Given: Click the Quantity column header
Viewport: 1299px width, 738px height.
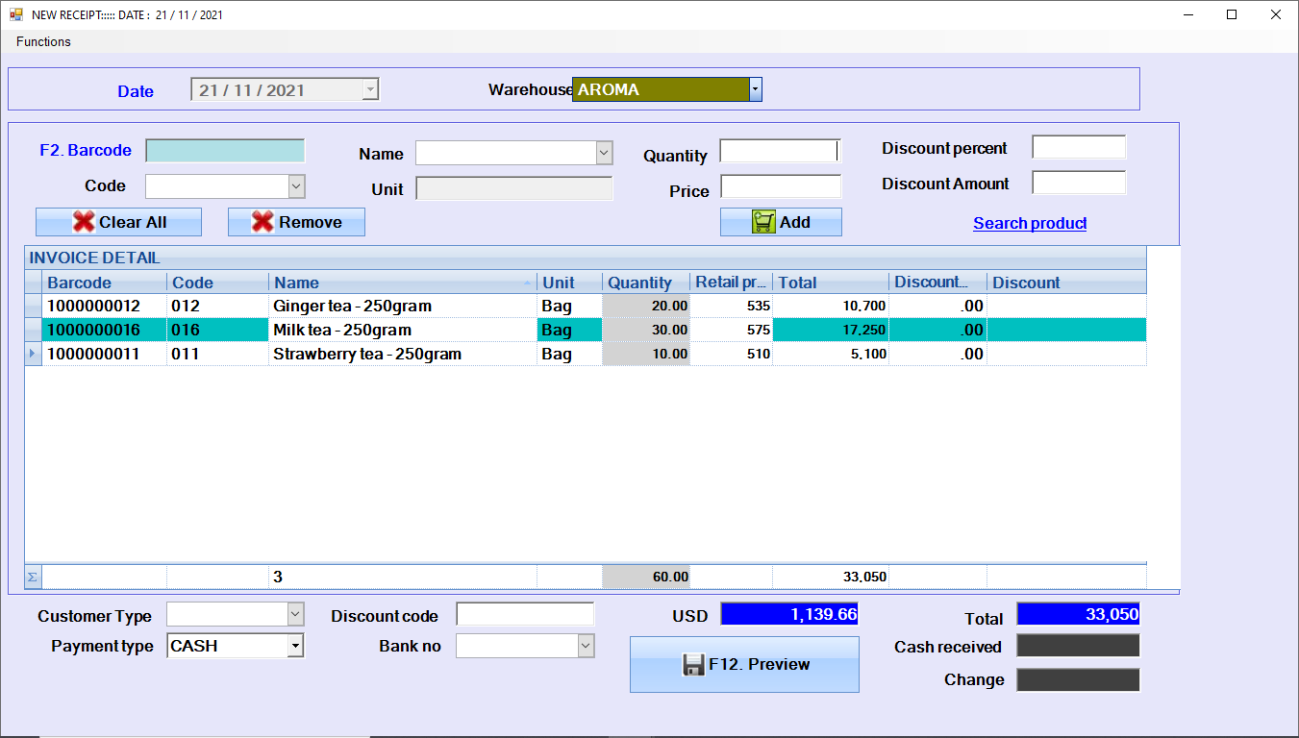Looking at the screenshot, I should point(646,283).
